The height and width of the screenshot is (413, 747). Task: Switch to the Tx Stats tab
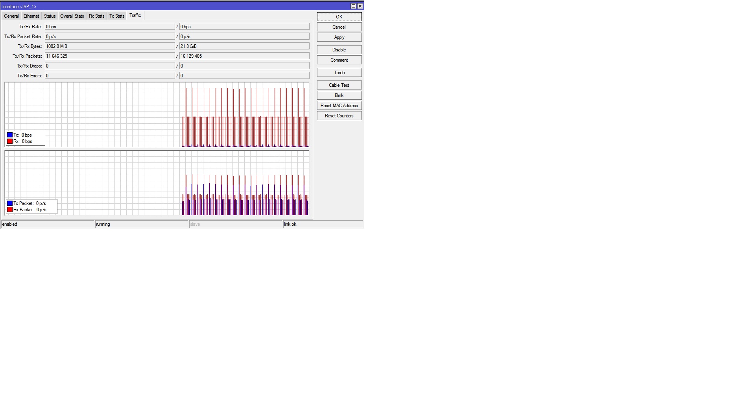pyautogui.click(x=117, y=16)
